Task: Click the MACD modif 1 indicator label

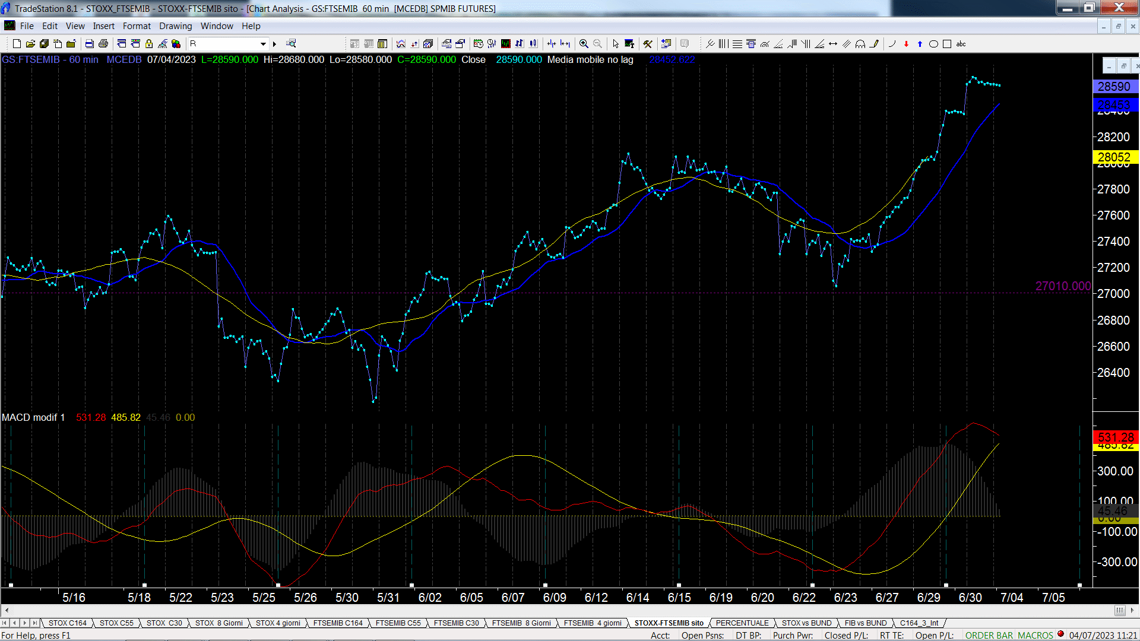Action: click(33, 418)
